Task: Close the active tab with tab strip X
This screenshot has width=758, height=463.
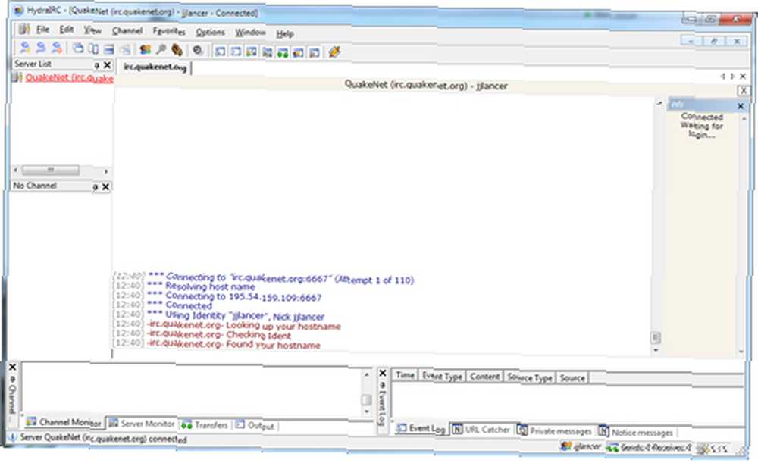Action: (x=743, y=77)
